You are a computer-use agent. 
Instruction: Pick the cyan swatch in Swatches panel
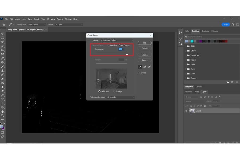192,41
